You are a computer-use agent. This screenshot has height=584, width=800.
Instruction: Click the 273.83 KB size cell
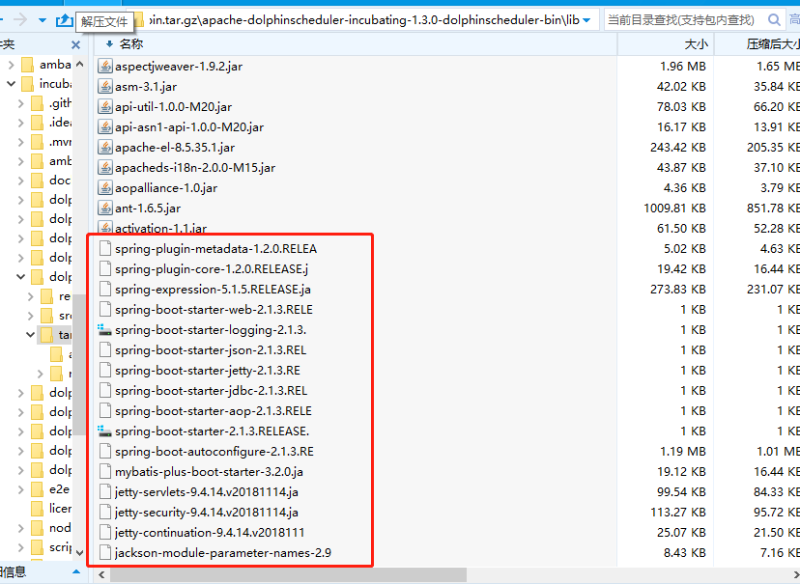click(x=678, y=289)
